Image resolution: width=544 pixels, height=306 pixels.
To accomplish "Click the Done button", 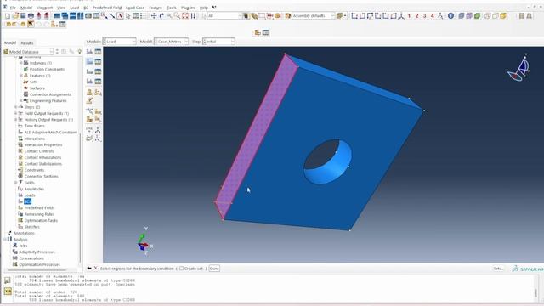I will point(214,269).
